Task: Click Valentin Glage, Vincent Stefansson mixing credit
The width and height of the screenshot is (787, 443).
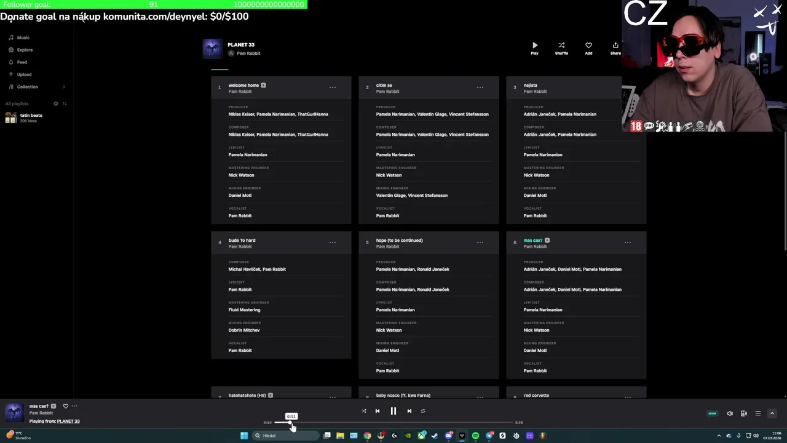Action: pos(412,196)
